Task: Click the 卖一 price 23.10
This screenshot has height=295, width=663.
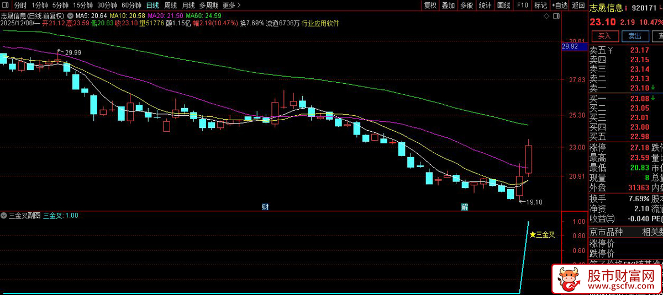Action: 639,88
